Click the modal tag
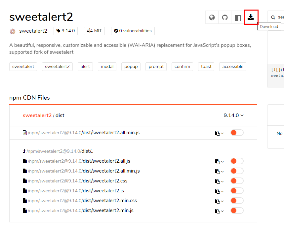The image size is (284, 226). pos(107,67)
